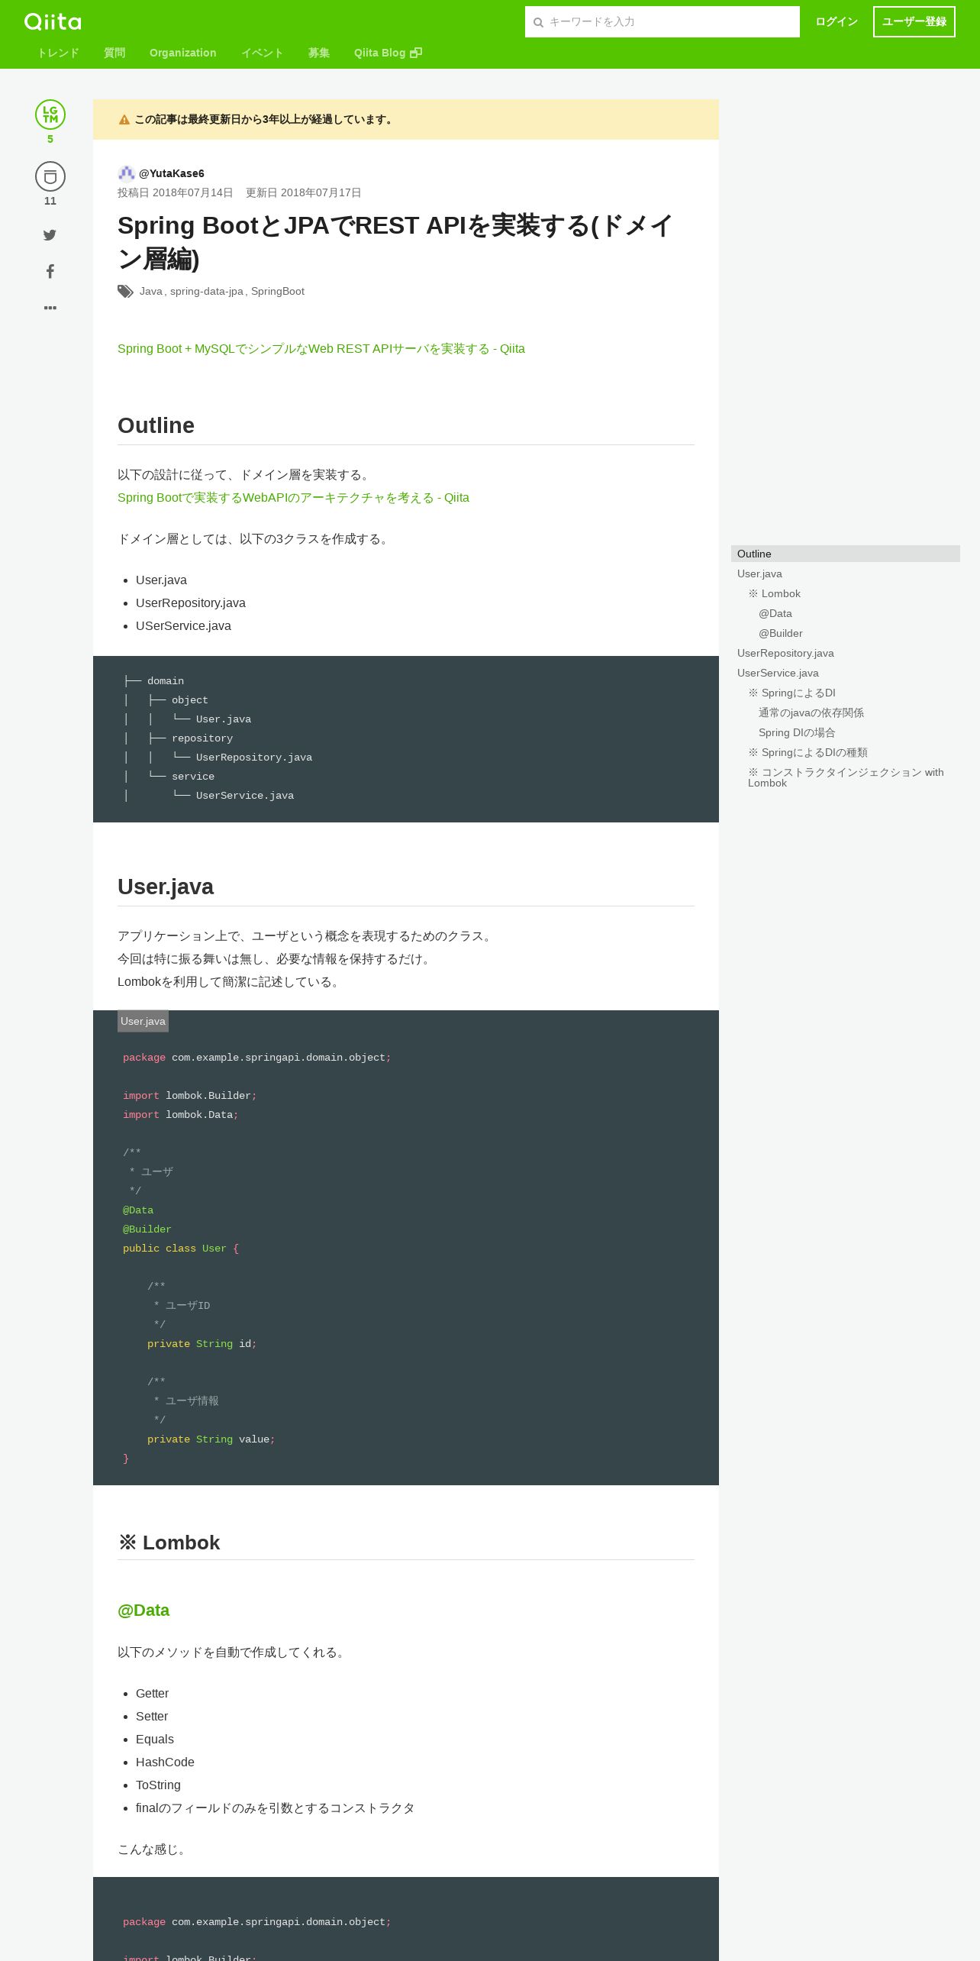Open the Organization menu item
Screen dimensions: 980x1961
pyautogui.click(x=183, y=53)
